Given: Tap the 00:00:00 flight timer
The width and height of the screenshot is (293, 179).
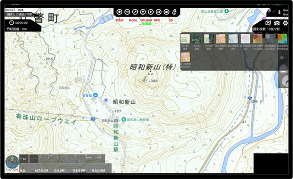Looking at the screenshot, I should [22, 23].
